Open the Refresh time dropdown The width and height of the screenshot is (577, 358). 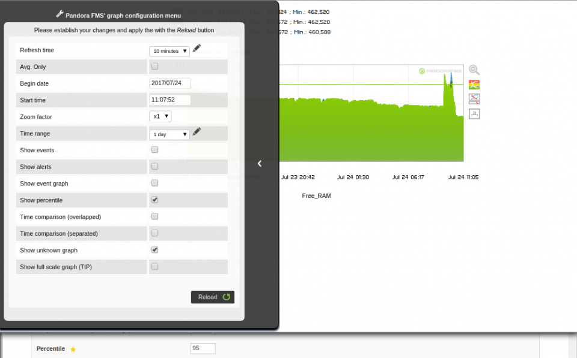(169, 51)
